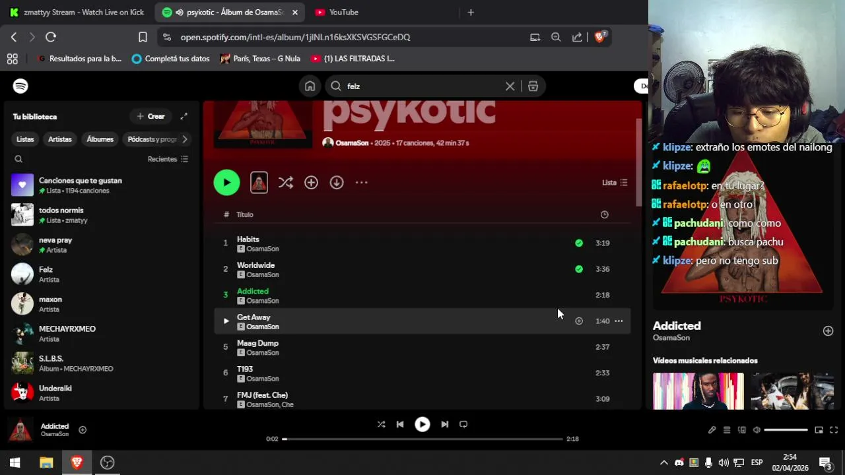Select the Álbumes filter chip

(100, 139)
